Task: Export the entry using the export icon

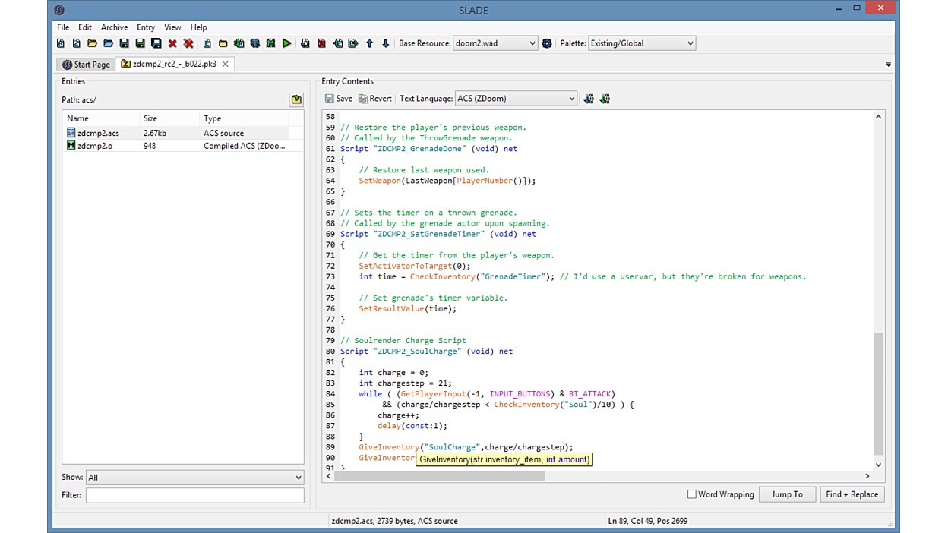Action: [x=354, y=43]
